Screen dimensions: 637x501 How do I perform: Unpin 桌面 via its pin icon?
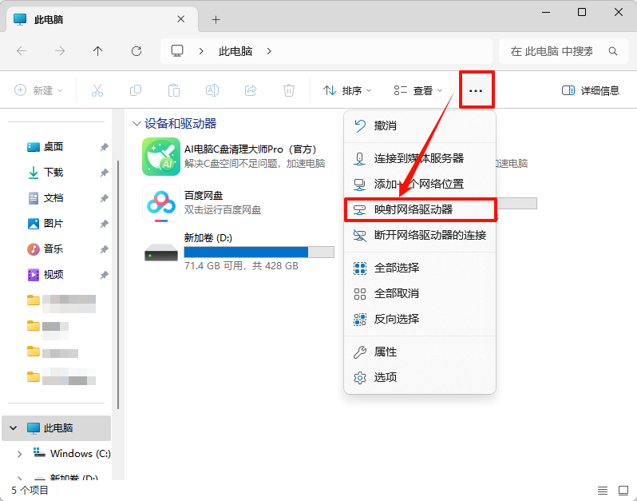105,147
